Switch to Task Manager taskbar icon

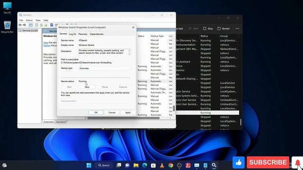pyautogui.click(x=197, y=165)
